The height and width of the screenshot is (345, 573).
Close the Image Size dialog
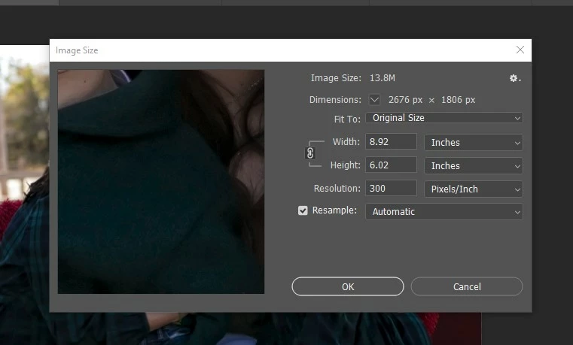[x=520, y=50]
